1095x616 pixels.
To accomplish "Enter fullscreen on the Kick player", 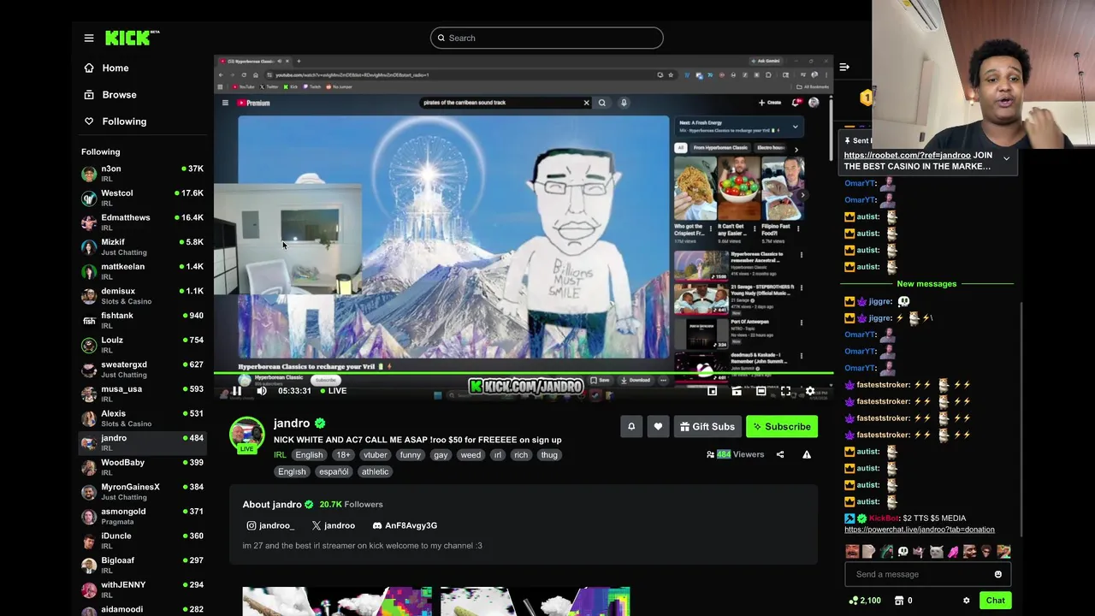I will coord(785,391).
